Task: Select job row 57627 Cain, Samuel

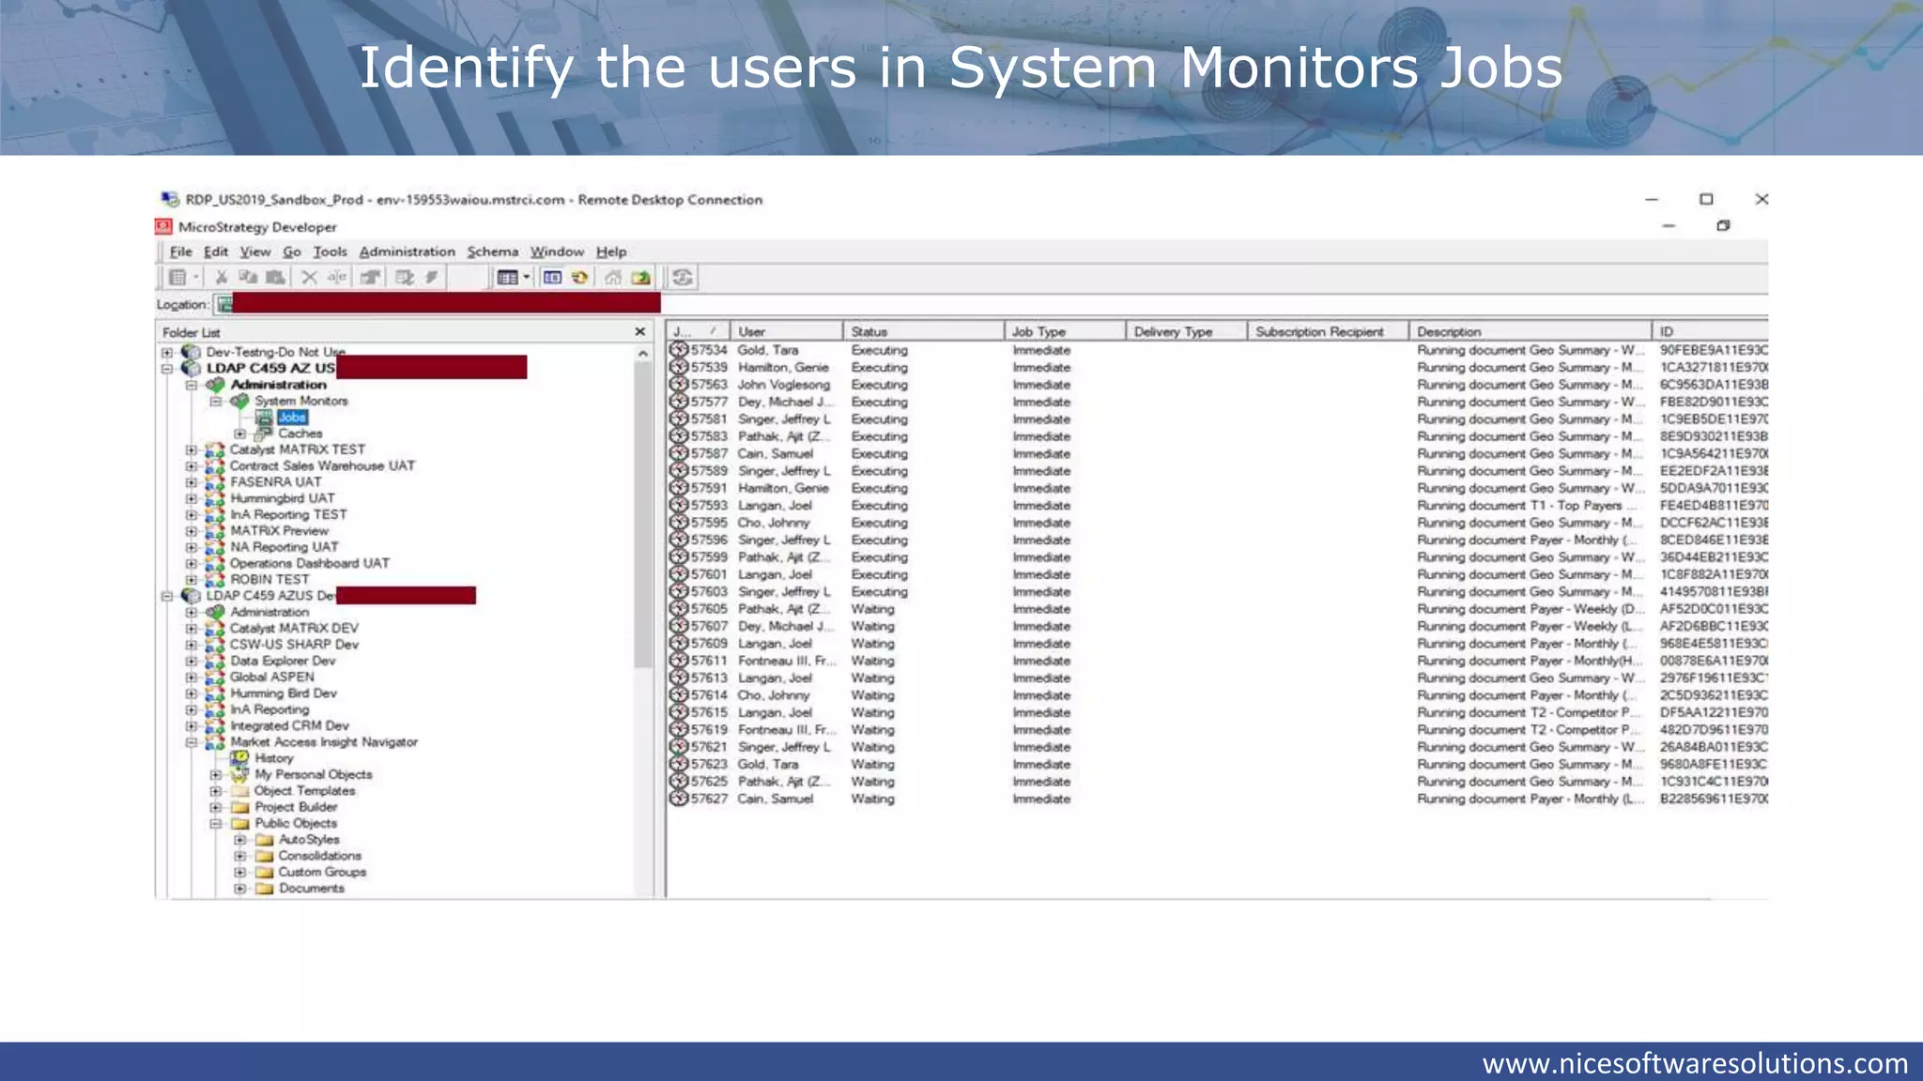Action: click(1218, 799)
